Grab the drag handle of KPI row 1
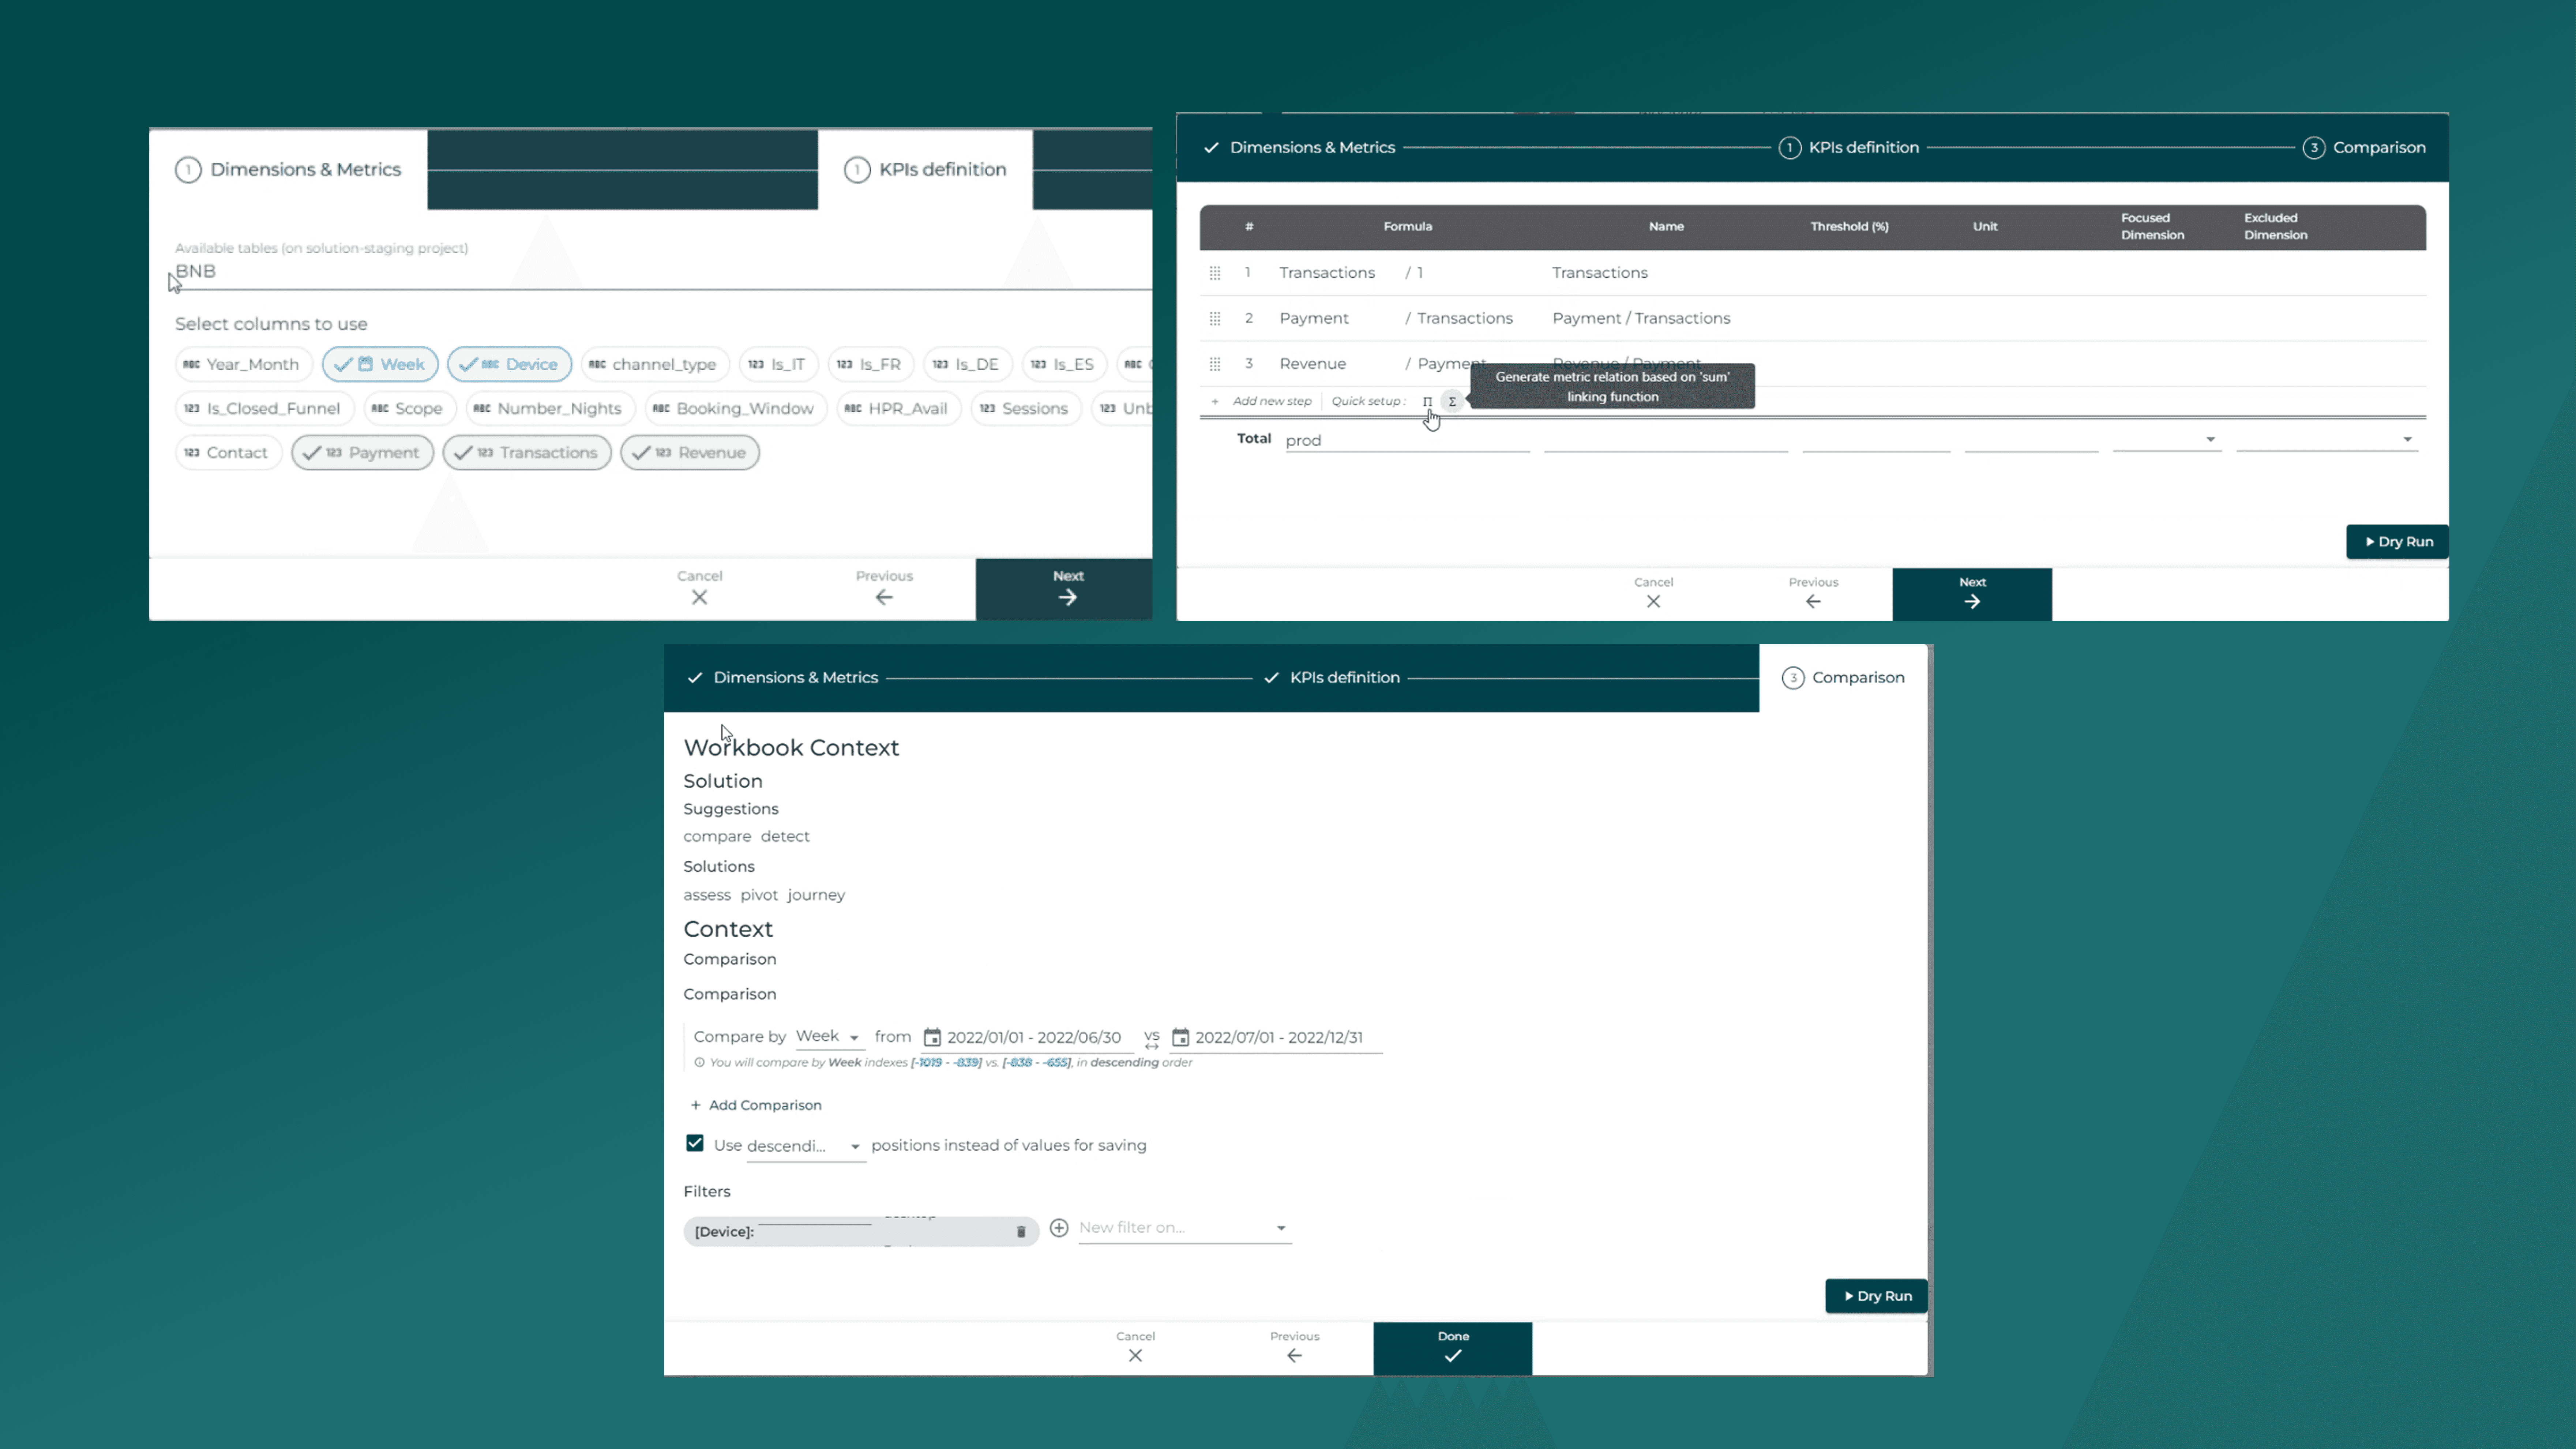Viewport: 2576px width, 1449px height. pyautogui.click(x=1215, y=273)
